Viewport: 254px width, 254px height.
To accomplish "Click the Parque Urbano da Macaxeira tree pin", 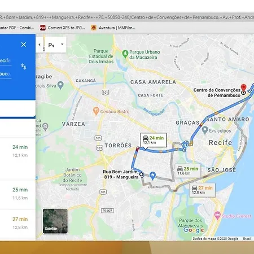I will click(x=125, y=54).
